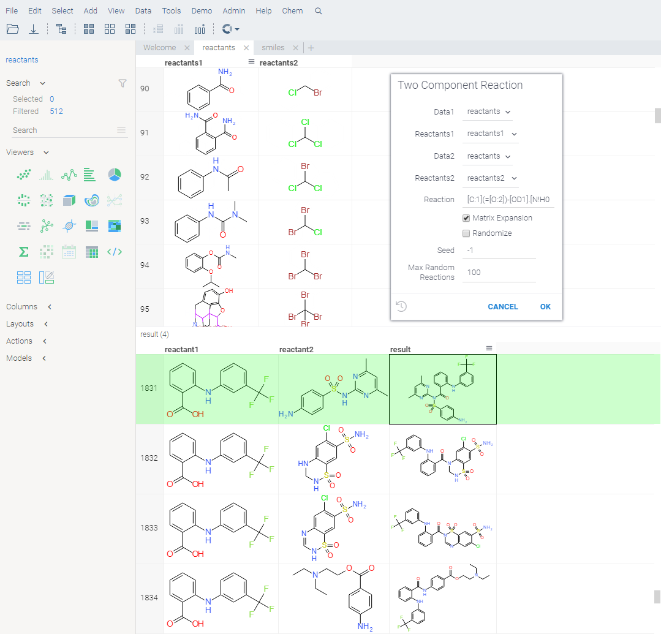Click the Sigma statistics viewer icon
Viewport: 661px width, 634px height.
point(23,252)
